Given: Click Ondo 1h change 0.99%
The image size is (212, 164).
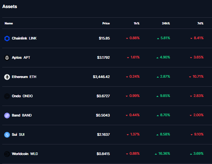Looking at the screenshot, I should (x=133, y=96).
